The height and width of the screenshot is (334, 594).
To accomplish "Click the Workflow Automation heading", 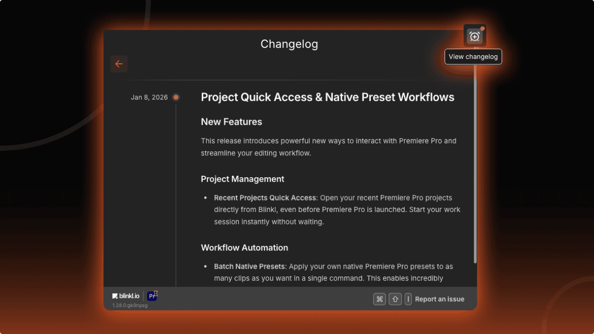I will click(x=245, y=248).
